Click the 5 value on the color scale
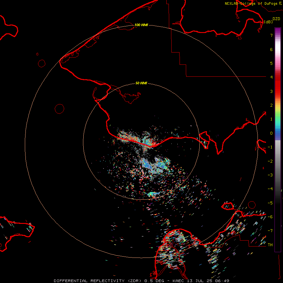 coord(271,63)
